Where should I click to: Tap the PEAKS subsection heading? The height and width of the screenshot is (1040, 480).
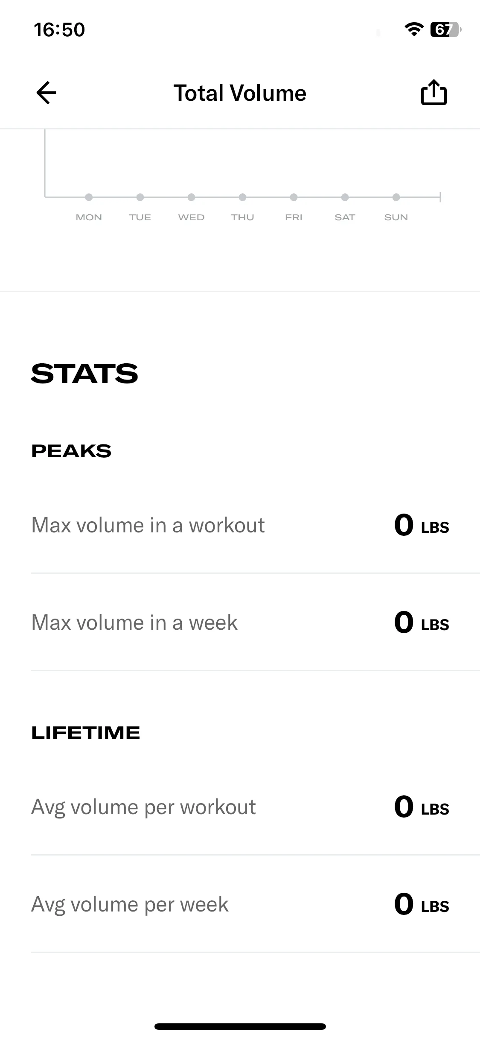pyautogui.click(x=71, y=451)
